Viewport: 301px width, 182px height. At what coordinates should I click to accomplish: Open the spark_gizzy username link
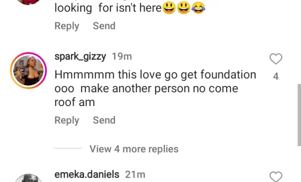point(80,57)
